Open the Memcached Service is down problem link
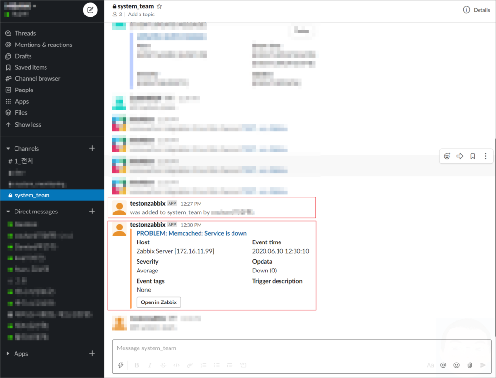Image resolution: width=496 pixels, height=378 pixels. (191, 233)
